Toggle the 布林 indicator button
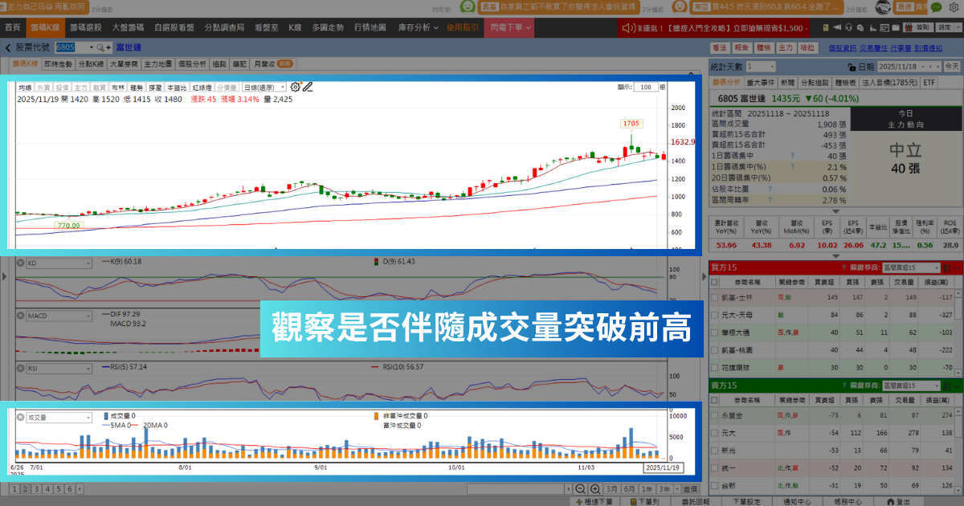The width and height of the screenshot is (964, 506). click(x=118, y=87)
